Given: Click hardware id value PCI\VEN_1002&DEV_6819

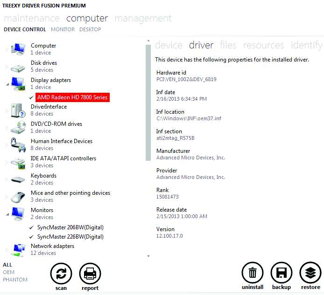Looking at the screenshot, I should click(186, 79).
